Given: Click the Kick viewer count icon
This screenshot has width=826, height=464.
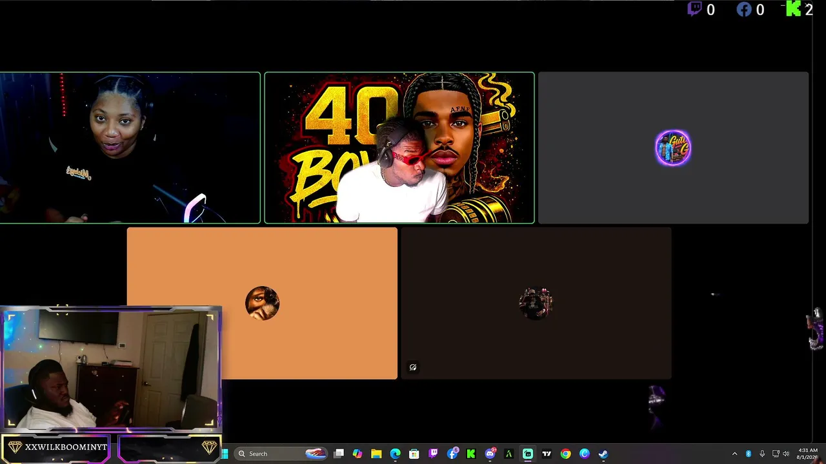Looking at the screenshot, I should coord(793,9).
